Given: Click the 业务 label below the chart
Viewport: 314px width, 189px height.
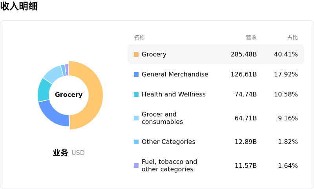Looking at the screenshot, I should coord(60,153).
